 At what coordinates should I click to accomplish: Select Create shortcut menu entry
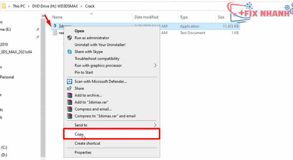click(x=87, y=143)
